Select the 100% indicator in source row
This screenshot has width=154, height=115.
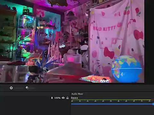click(x=57, y=98)
